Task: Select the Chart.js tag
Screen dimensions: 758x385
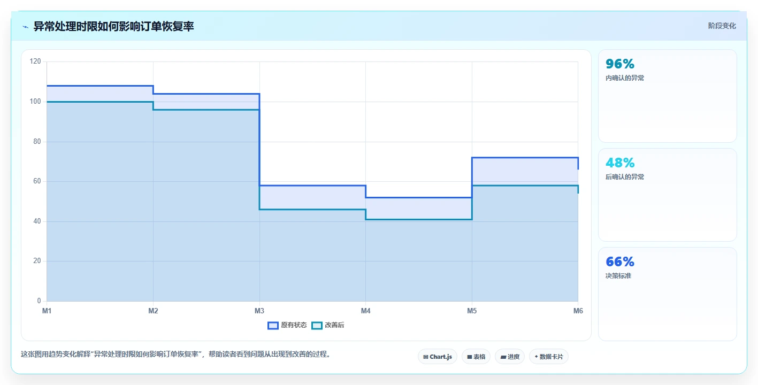Action: (x=437, y=357)
